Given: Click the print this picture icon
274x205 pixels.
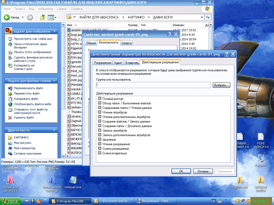Looking at the screenshot, I should coord(10,52).
